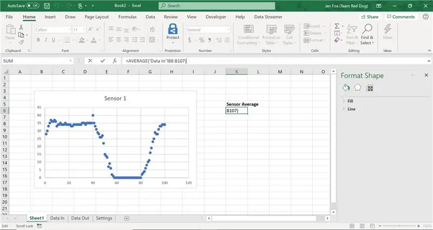Click the Protect button
The width and height of the screenshot is (433, 230).
[x=173, y=33]
